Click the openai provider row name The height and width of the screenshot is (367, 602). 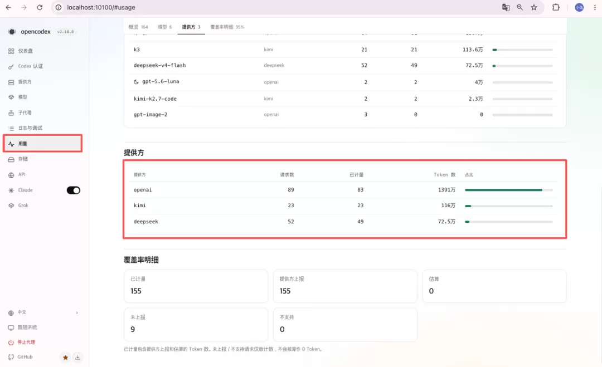click(143, 190)
